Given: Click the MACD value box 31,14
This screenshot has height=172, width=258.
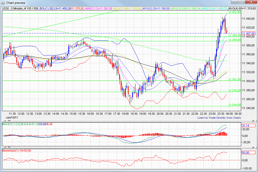Looking at the screenshot, I should [x=249, y=126].
